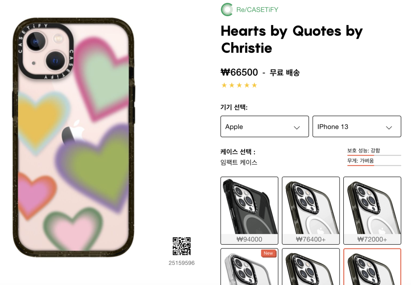This screenshot has width=411, height=285.
Task: Click the large hearts phone case product image
Action: click(x=74, y=137)
